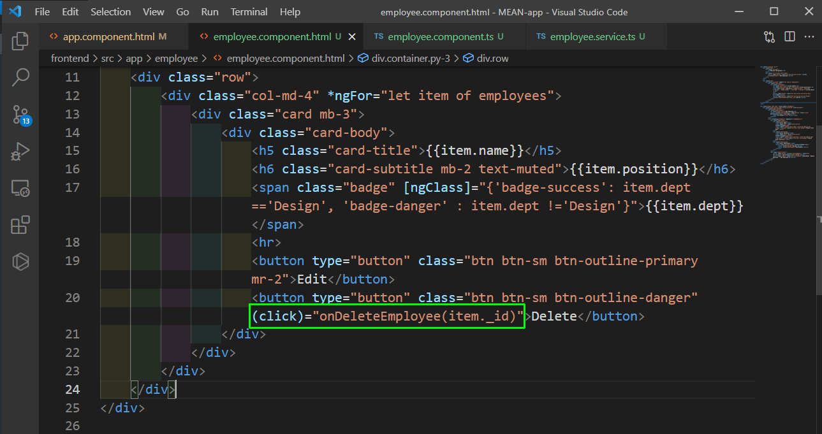Click the closing div tag on line 25
The image size is (822, 434).
122,407
